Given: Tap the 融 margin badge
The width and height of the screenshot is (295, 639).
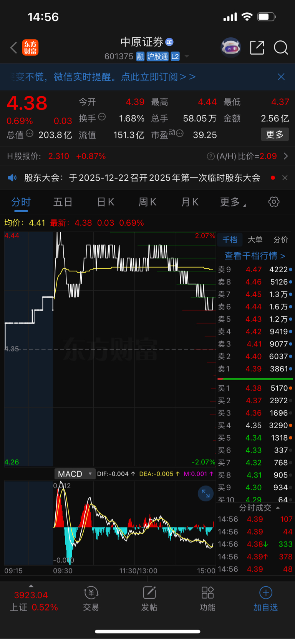Looking at the screenshot, I should (140, 57).
